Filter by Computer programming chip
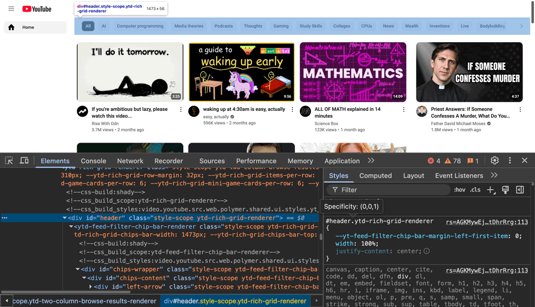Image resolution: width=535 pixels, height=307 pixels. tap(140, 26)
